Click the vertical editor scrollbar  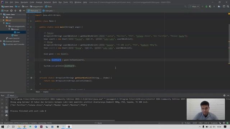(229, 44)
